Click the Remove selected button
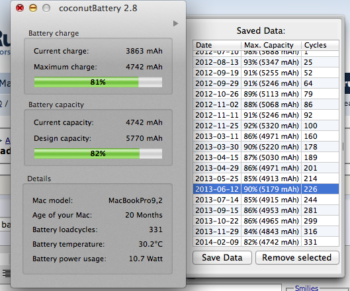Screen dimensions: 350x291 click(297, 257)
